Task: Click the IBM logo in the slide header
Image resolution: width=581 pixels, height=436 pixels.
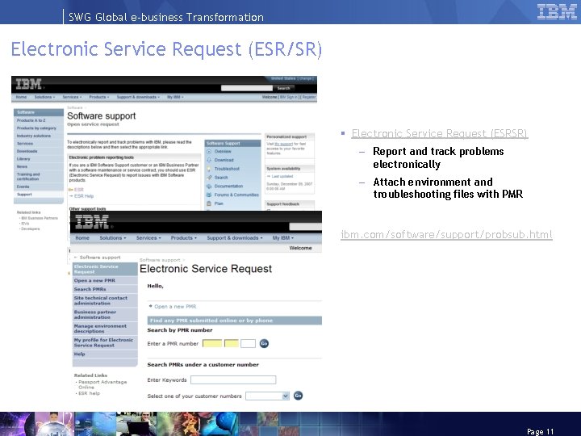Action: click(x=557, y=11)
